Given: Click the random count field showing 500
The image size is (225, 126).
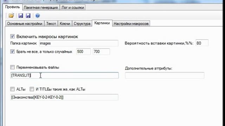Looking at the screenshot, I should [x=84, y=51].
